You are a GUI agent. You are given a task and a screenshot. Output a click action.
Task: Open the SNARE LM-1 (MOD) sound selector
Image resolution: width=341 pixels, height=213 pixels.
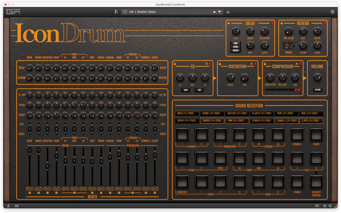(x=212, y=113)
